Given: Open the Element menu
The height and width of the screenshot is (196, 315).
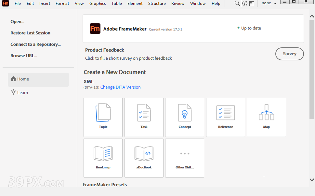Looking at the screenshot, I should (x=135, y=4).
